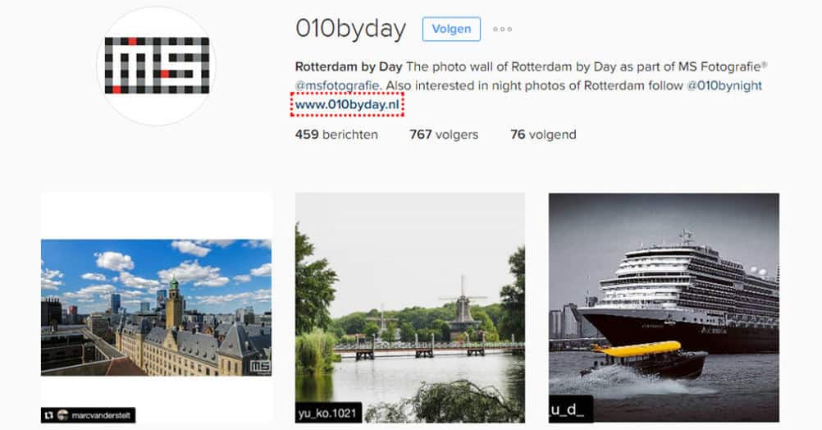
Task: Click the Volgen follow button
Action: pyautogui.click(x=451, y=29)
